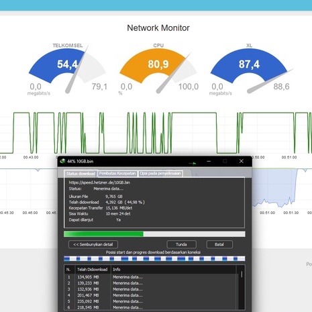Click the green download progress bar
312x312 pixels.
click(154, 234)
